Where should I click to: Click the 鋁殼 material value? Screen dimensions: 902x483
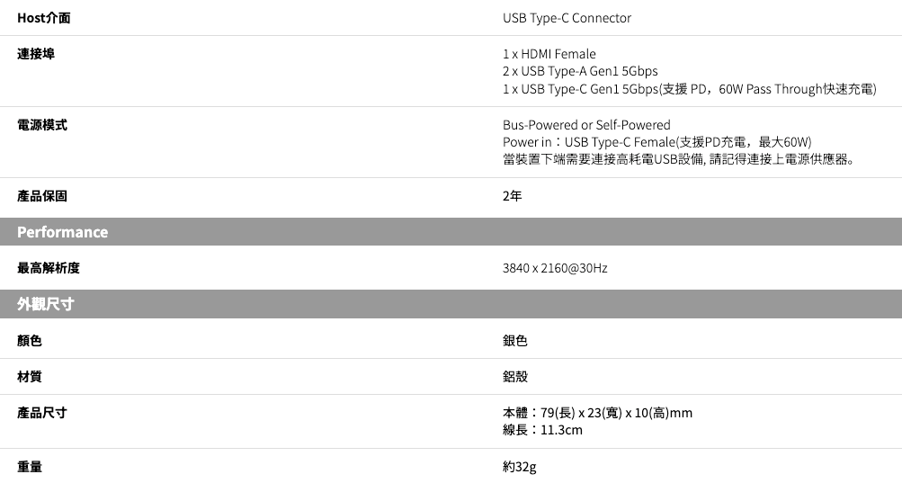coord(515,377)
